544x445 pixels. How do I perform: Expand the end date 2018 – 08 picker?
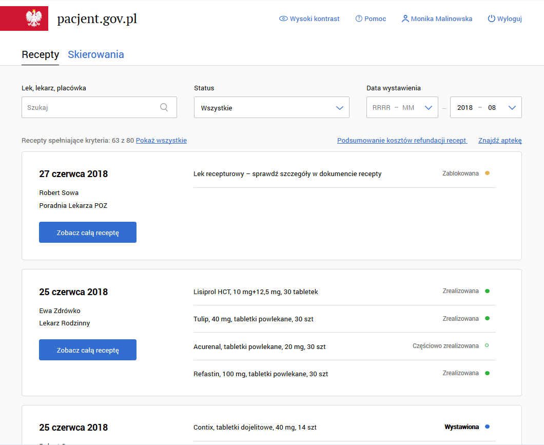coord(485,107)
